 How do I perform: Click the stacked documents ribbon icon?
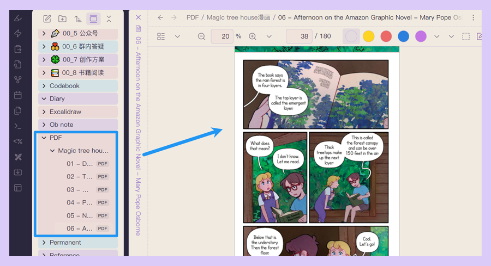point(18,110)
